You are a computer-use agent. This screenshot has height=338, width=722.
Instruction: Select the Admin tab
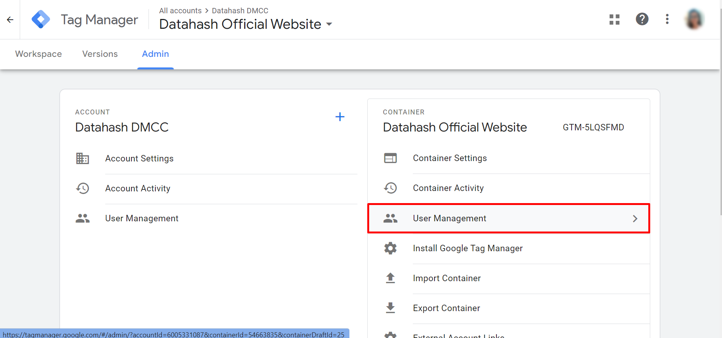pos(155,54)
